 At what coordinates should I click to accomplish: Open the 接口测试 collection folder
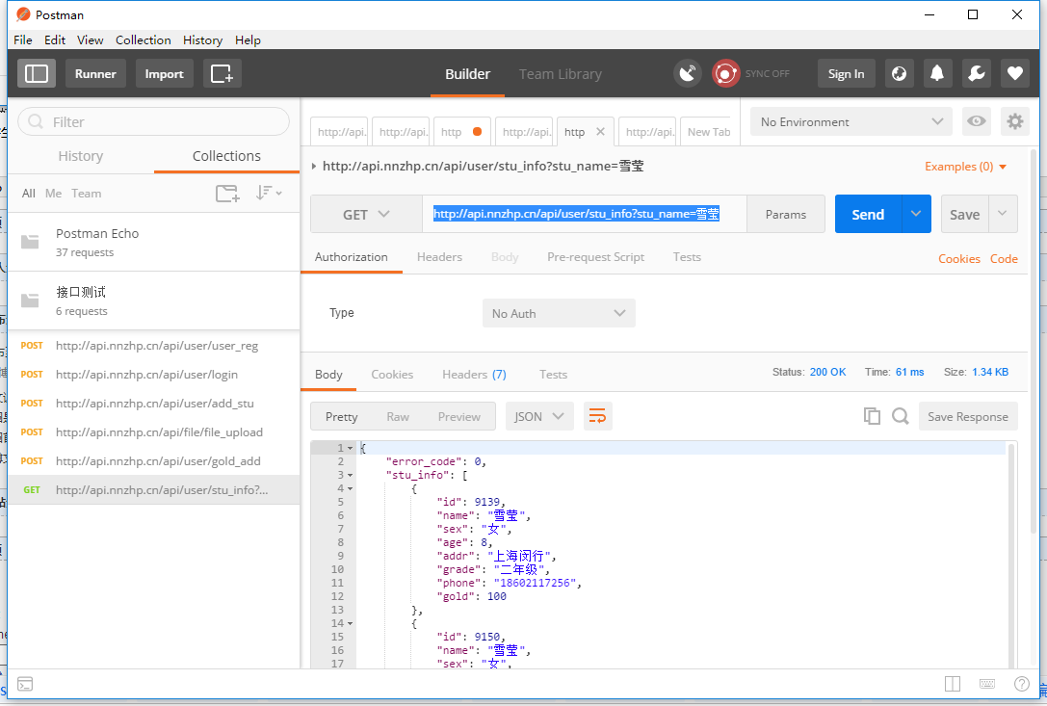153,301
